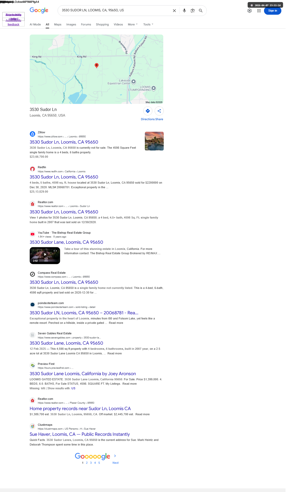Go to results page 4

95,463
